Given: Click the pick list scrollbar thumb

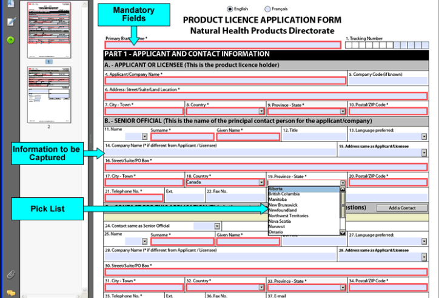Looking at the screenshot, I should (x=343, y=205).
